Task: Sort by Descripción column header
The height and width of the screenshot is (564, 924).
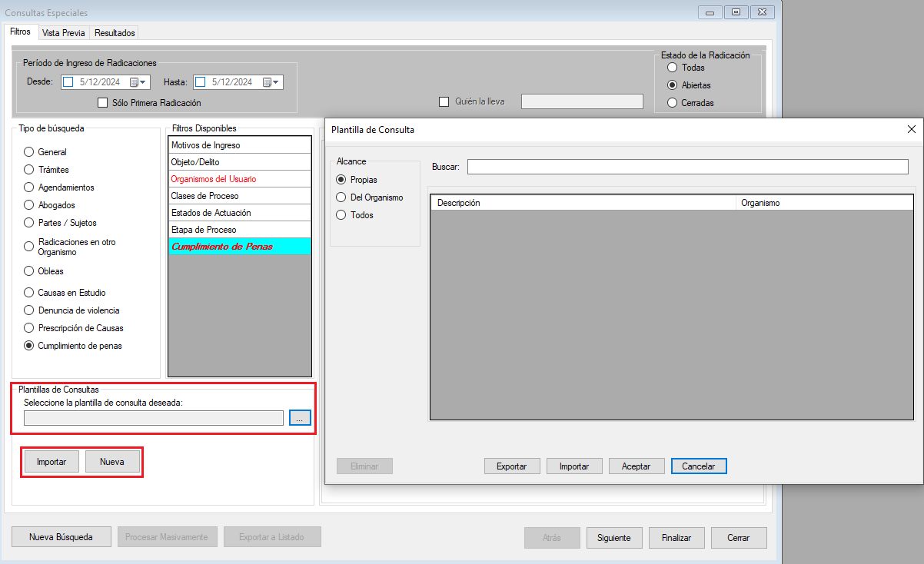Action: [x=582, y=203]
